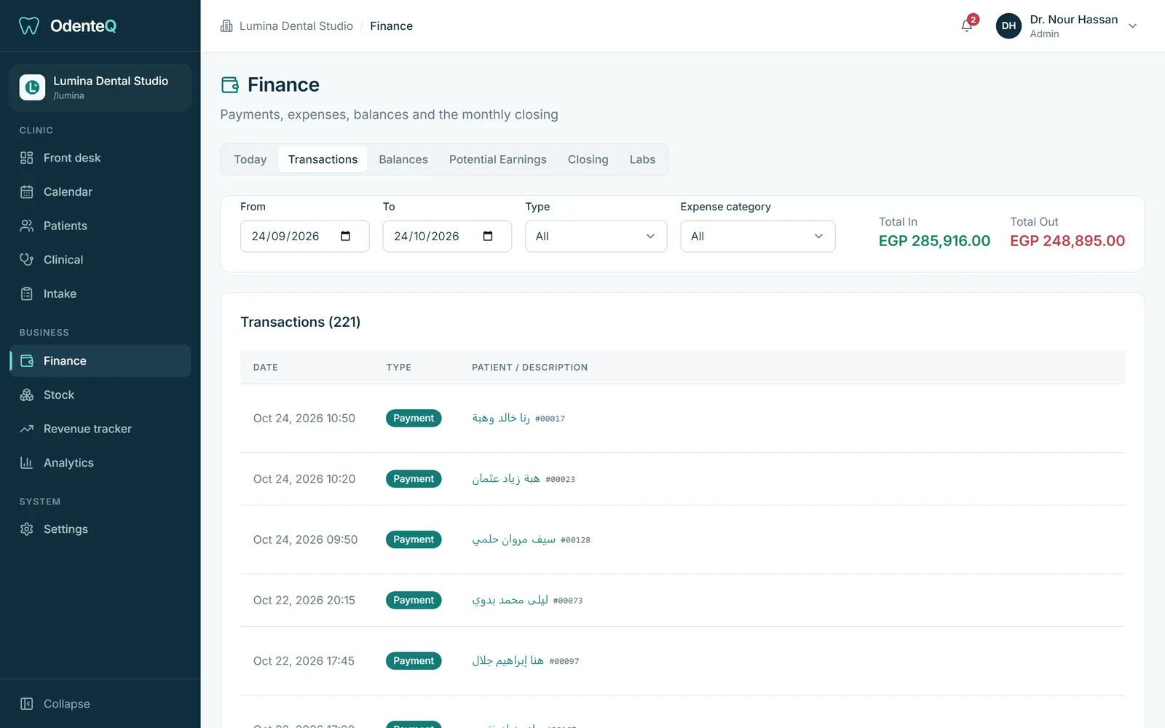
Task: Click the Calendar icon in sidebar
Action: point(27,192)
